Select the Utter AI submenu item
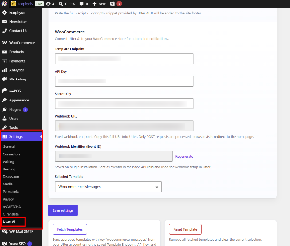 [9, 222]
